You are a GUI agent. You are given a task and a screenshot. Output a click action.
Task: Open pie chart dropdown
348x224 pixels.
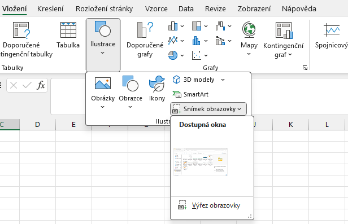(176, 55)
